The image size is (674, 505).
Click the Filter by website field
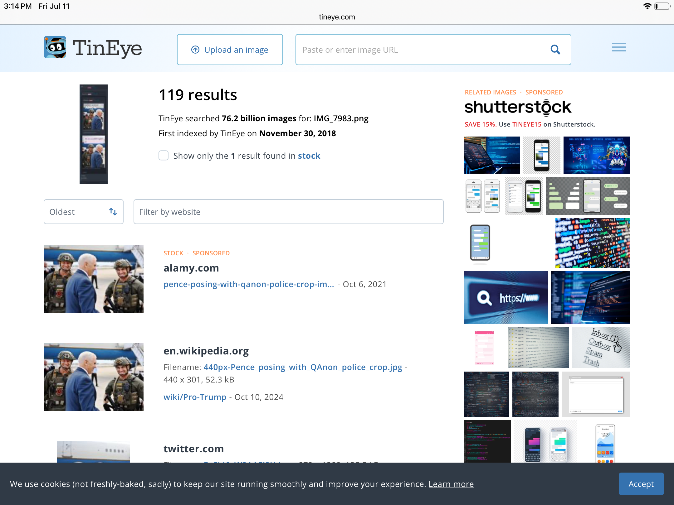(288, 212)
